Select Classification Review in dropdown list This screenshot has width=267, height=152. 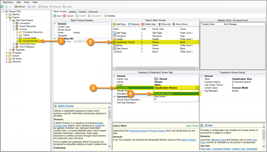point(176,94)
